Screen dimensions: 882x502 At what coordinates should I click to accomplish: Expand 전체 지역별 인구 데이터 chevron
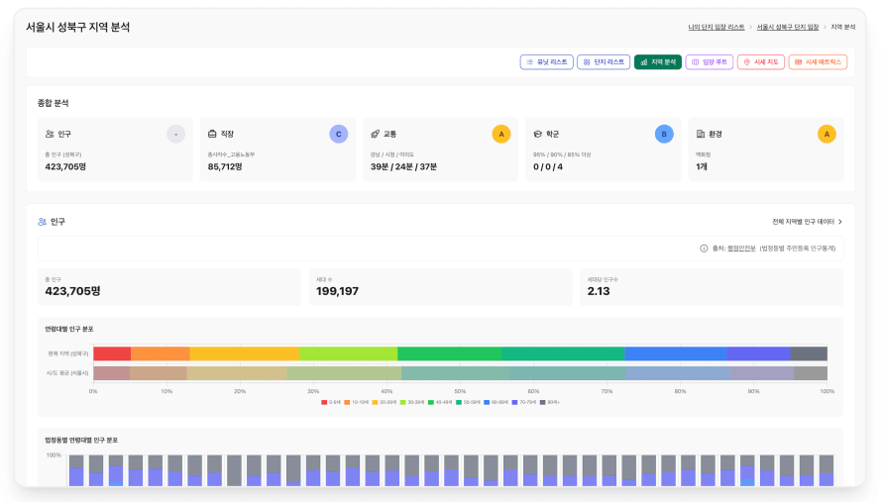tap(840, 222)
